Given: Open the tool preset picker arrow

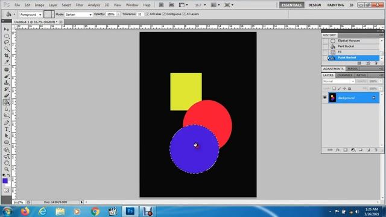Looking at the screenshot, I should click(14, 14).
